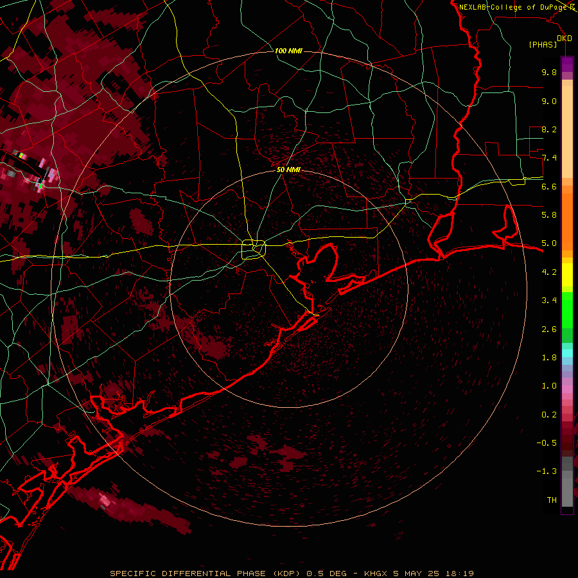Click the 1.0 value on the scale
Viewport: 578px width, 578px height.
(549, 386)
